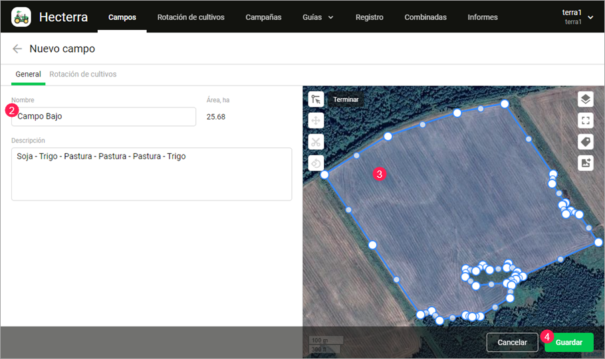Switch to the Rotación de cultivos sub-tab

82,74
